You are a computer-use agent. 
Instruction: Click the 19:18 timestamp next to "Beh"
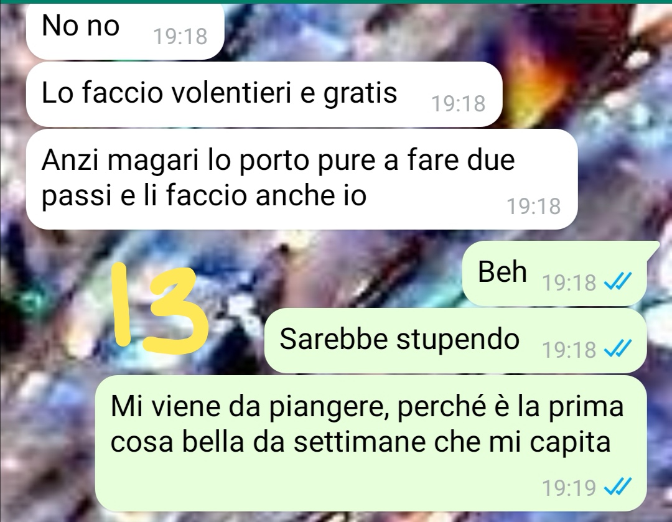[569, 282]
